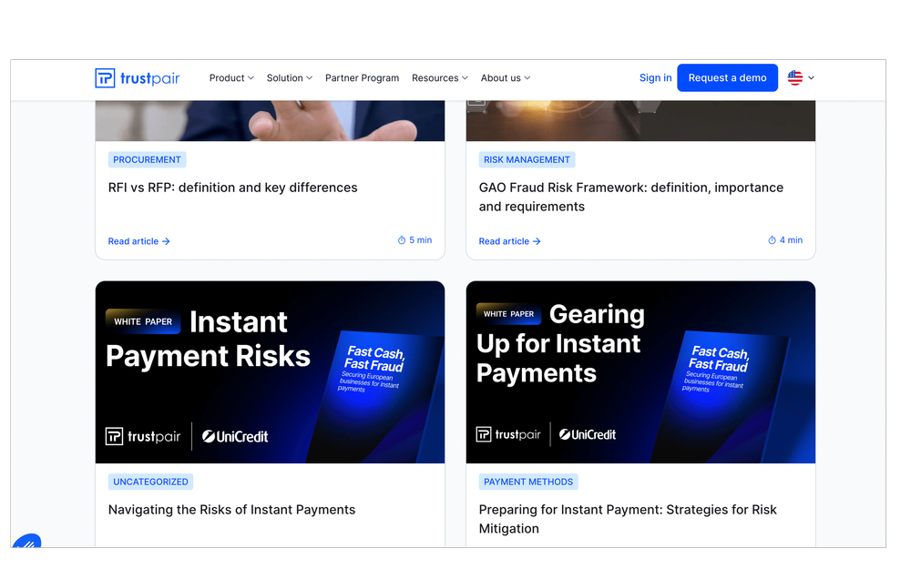Select the PROCUREMENT category tag
The width and height of the screenshot is (911, 569).
(147, 159)
